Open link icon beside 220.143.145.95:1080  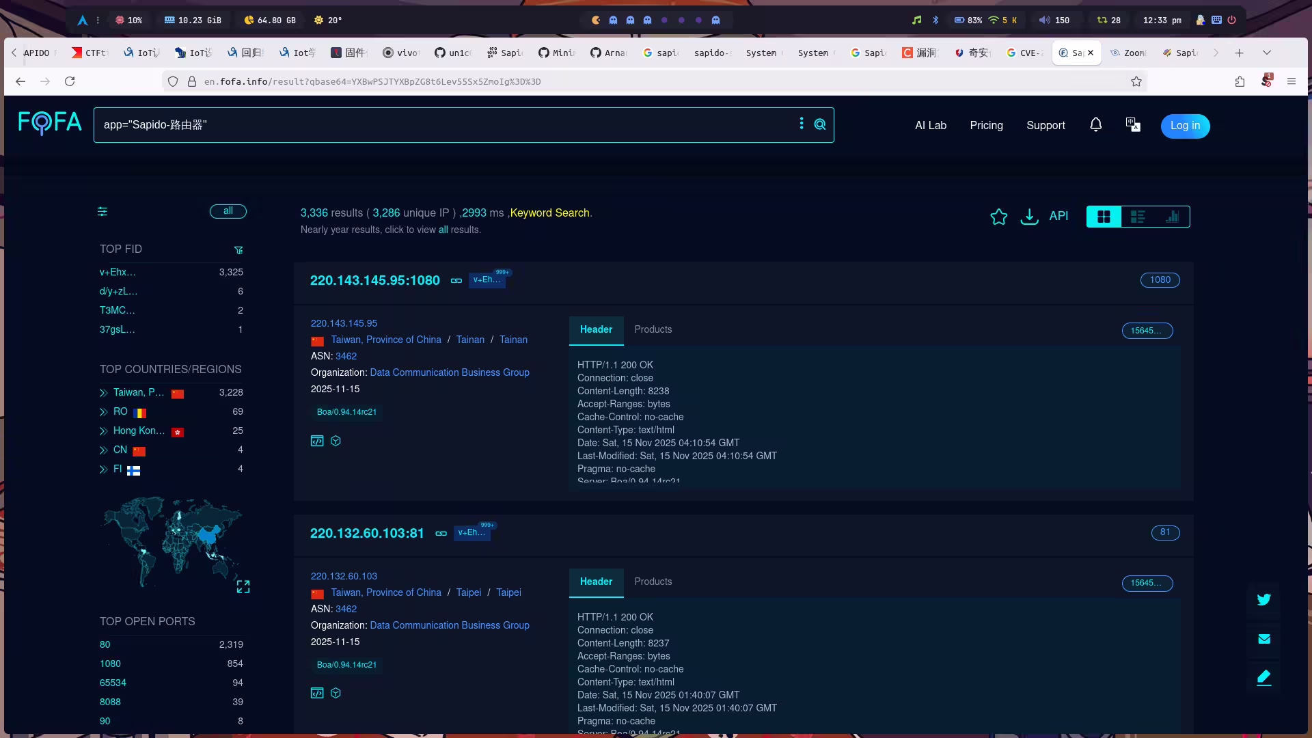pos(456,281)
